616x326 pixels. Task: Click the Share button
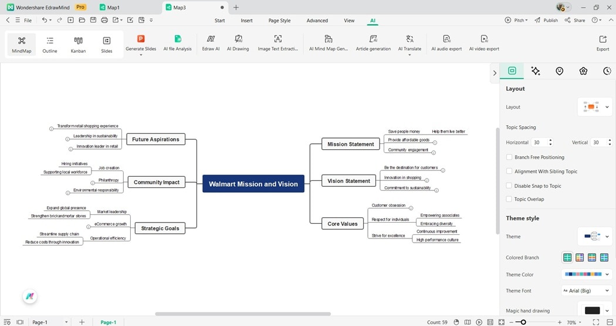pos(575,20)
